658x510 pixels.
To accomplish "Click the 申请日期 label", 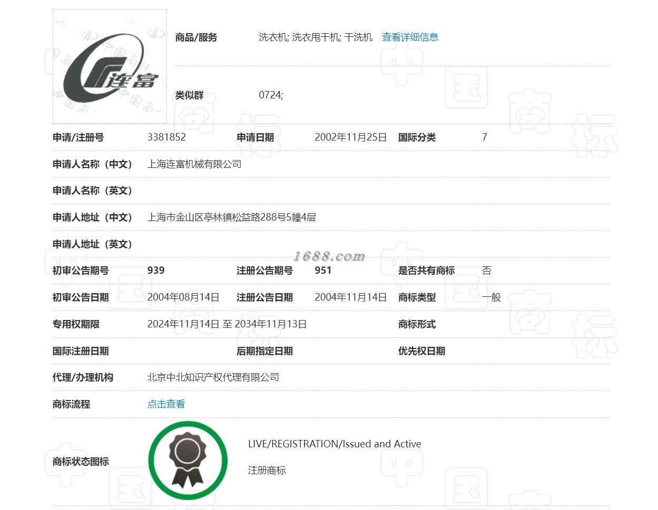I will coord(255,137).
